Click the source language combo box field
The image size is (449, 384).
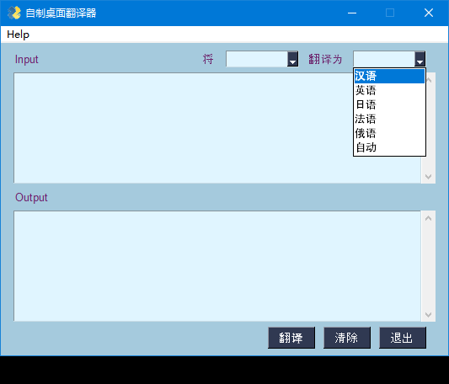coord(257,59)
